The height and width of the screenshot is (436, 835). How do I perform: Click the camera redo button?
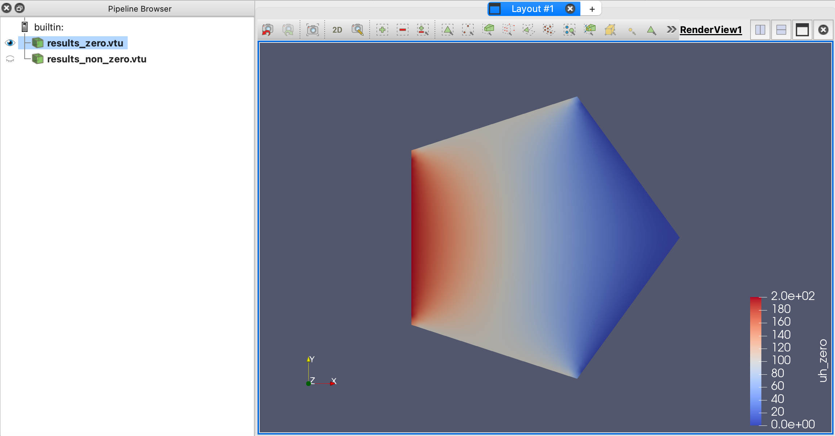pyautogui.click(x=288, y=30)
